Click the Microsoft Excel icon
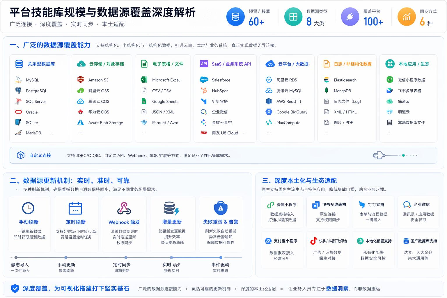The image size is (447, 298). click(144, 80)
